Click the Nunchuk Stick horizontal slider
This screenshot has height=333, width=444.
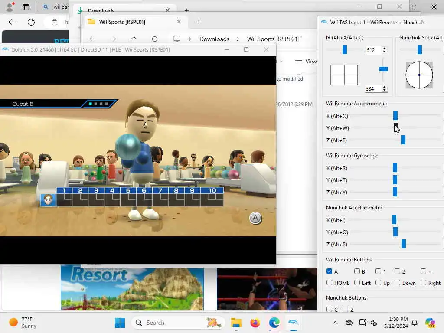pyautogui.click(x=420, y=49)
